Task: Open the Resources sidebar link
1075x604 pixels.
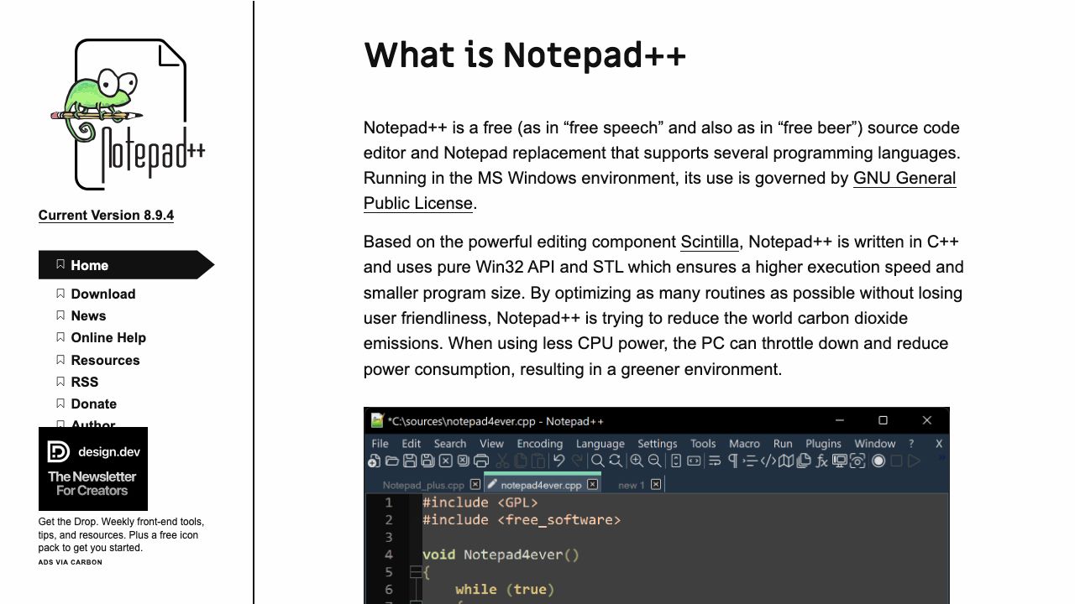Action: [x=105, y=360]
